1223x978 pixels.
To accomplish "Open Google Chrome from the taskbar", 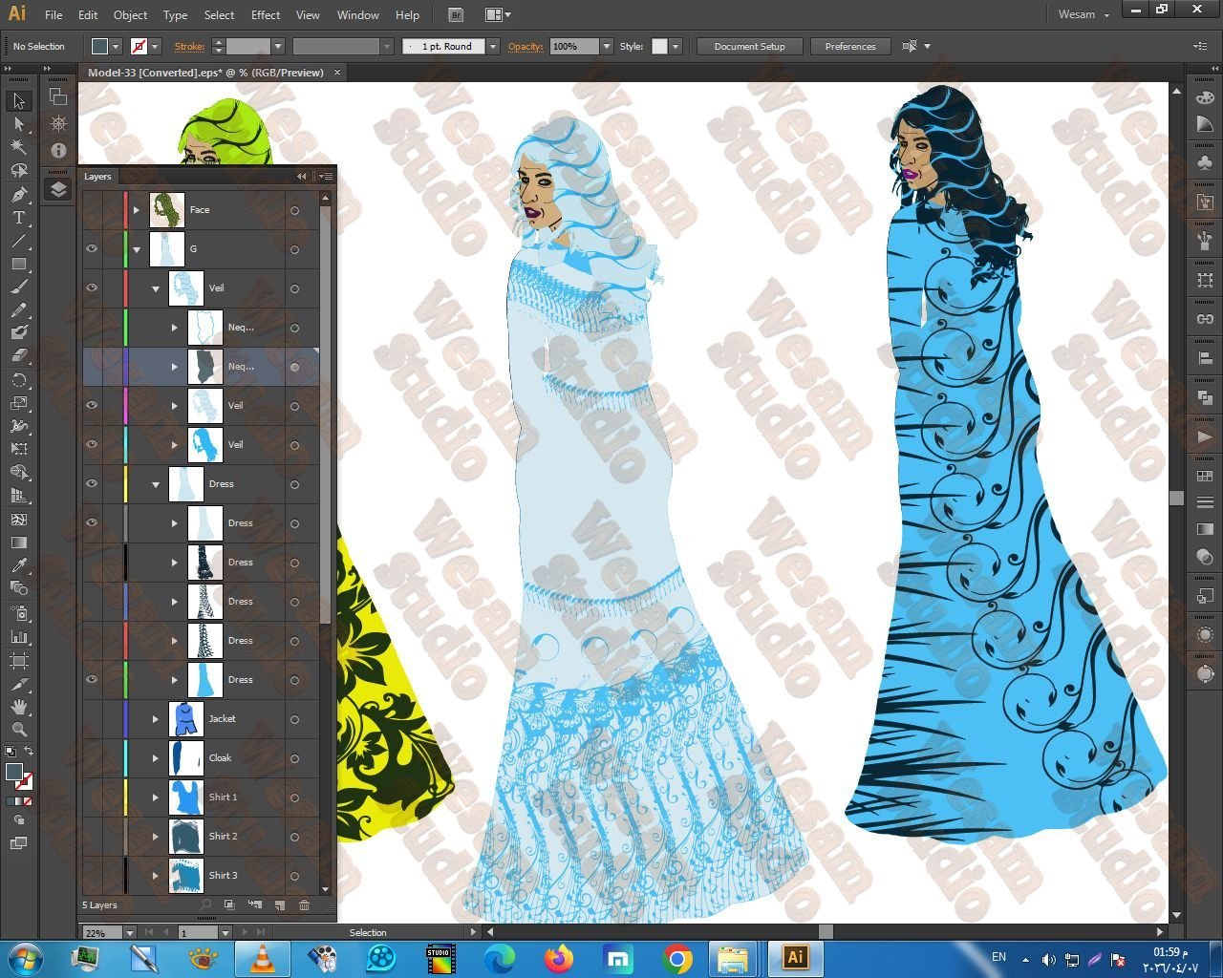I will coord(676,958).
